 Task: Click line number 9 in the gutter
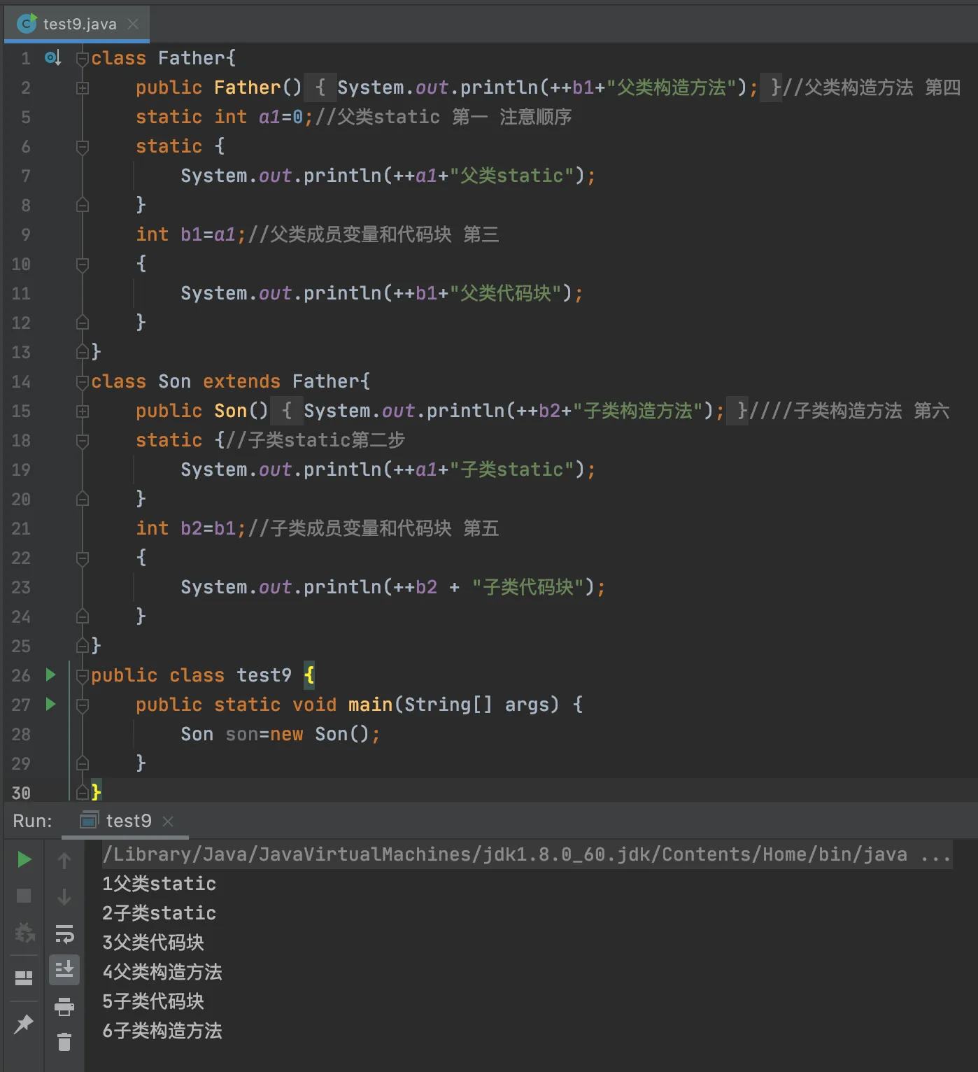coord(25,234)
